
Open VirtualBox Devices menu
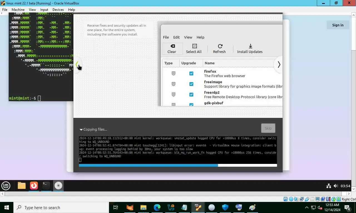point(58,9)
